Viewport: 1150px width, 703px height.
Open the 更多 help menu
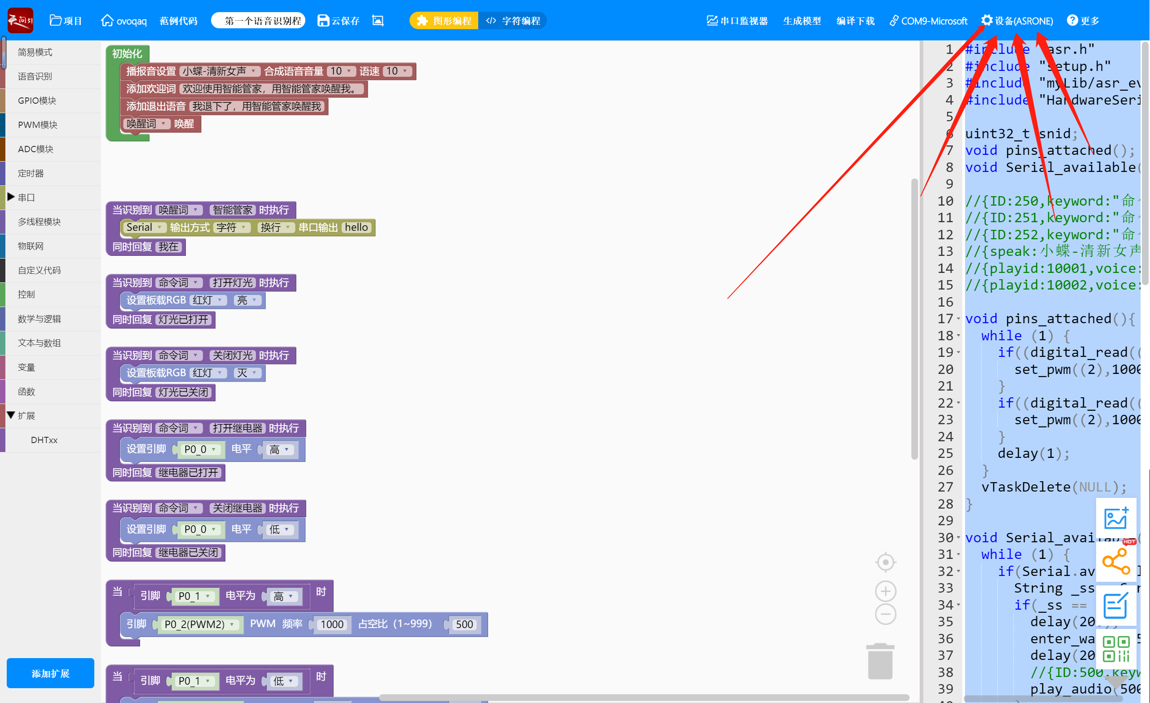1083,21
